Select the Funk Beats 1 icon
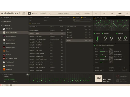 point(4,62)
